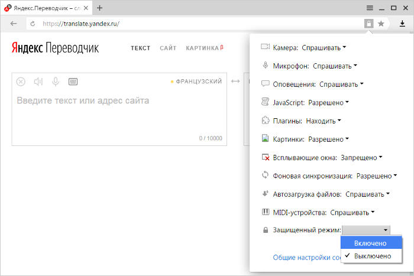Open browser hamburger menu

[370, 8]
